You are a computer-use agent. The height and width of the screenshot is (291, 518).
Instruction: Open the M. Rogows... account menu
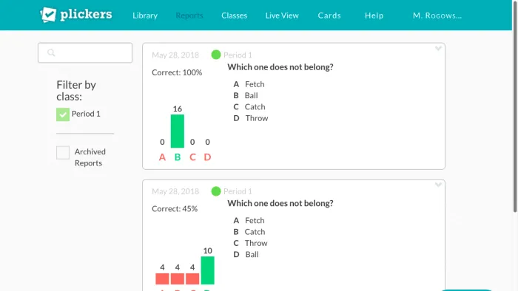point(437,16)
